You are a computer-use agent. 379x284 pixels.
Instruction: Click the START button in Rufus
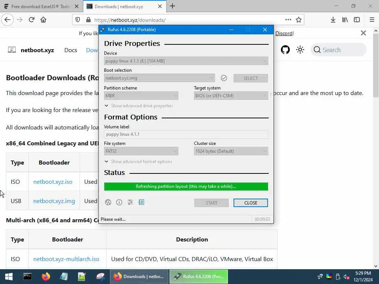(x=211, y=203)
